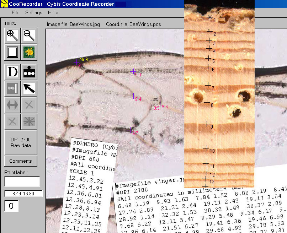This screenshot has height=233, width=287.
Task: Click the grey asterisk tool icon
Action: pyautogui.click(x=29, y=121)
